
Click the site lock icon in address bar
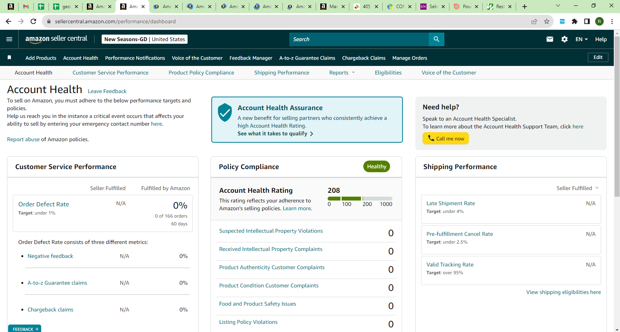pos(49,21)
